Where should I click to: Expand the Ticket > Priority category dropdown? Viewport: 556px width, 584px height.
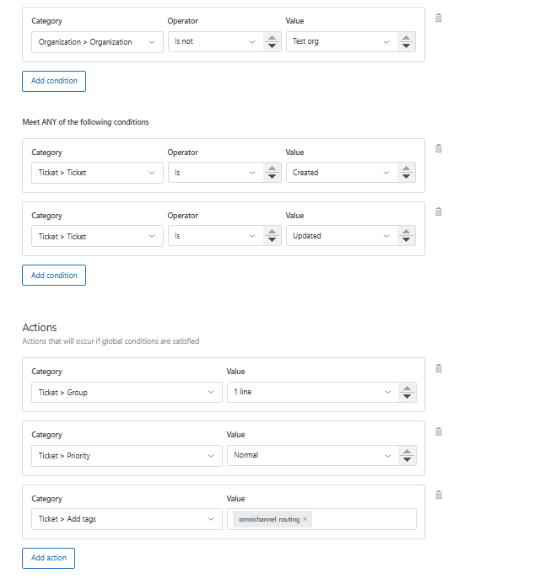point(127,456)
